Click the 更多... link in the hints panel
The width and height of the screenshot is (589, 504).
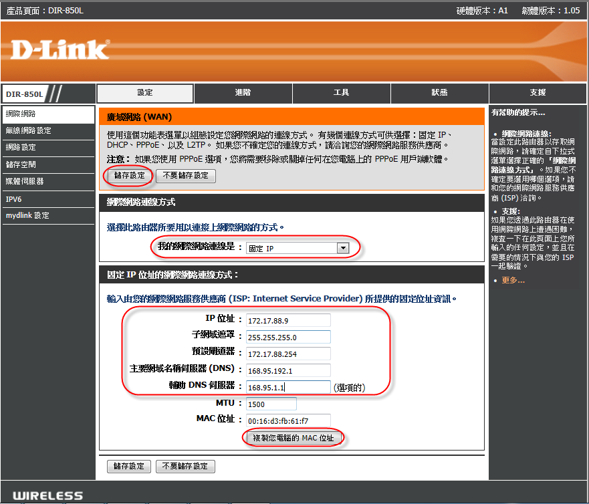512,280
